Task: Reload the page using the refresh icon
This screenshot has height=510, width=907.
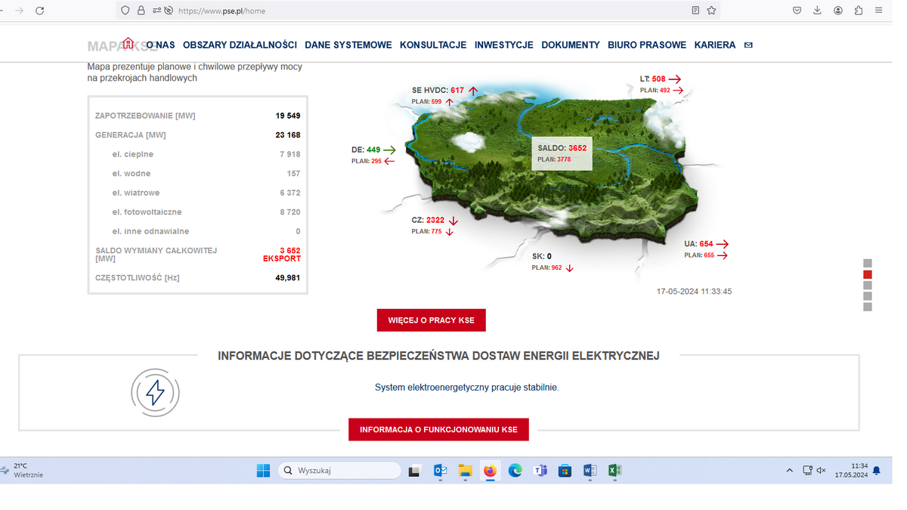Action: (x=40, y=11)
